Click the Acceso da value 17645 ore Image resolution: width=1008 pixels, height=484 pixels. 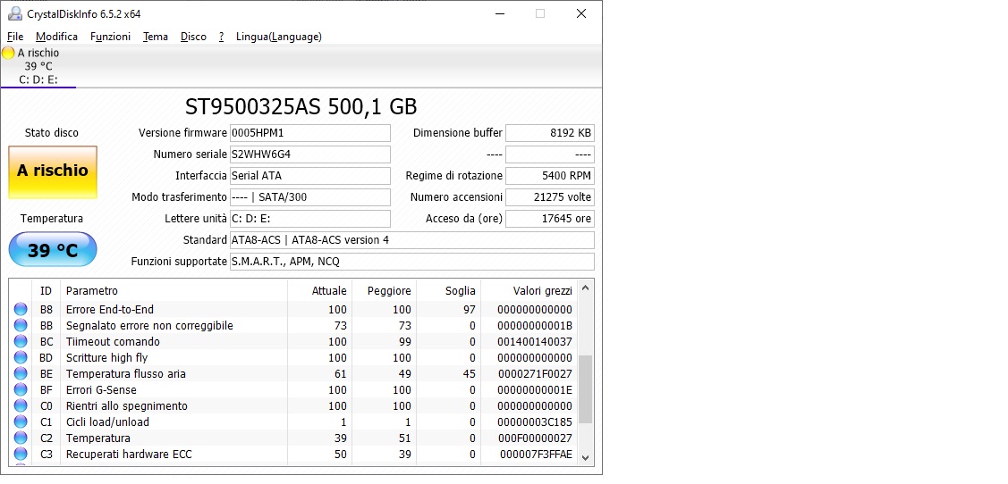550,218
